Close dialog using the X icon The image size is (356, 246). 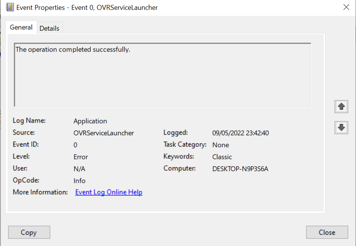coord(346,7)
